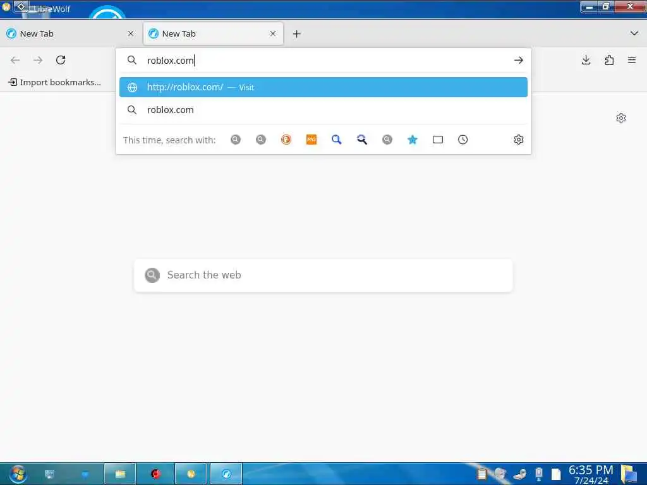Switch to LibreWolf taskbar button
This screenshot has height=485, width=647.
point(226,474)
